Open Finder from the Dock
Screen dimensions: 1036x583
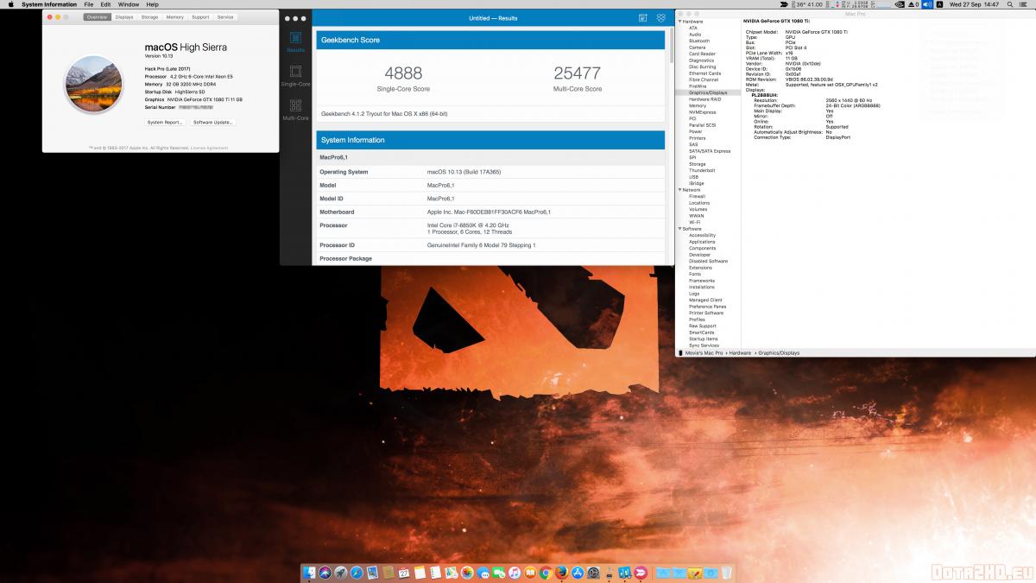pyautogui.click(x=310, y=572)
